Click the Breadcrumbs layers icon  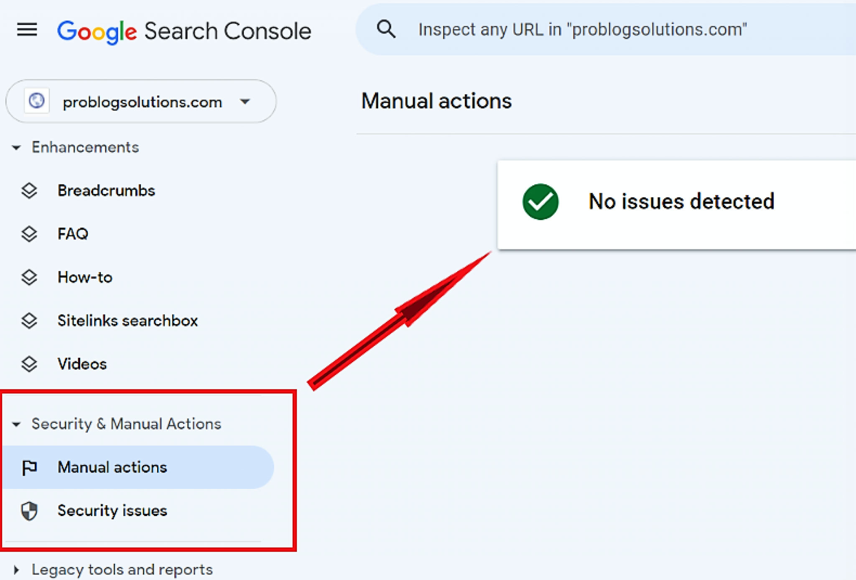pyautogui.click(x=29, y=191)
